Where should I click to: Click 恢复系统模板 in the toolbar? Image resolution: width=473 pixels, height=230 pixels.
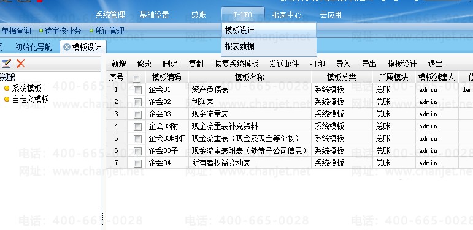pyautogui.click(x=237, y=64)
